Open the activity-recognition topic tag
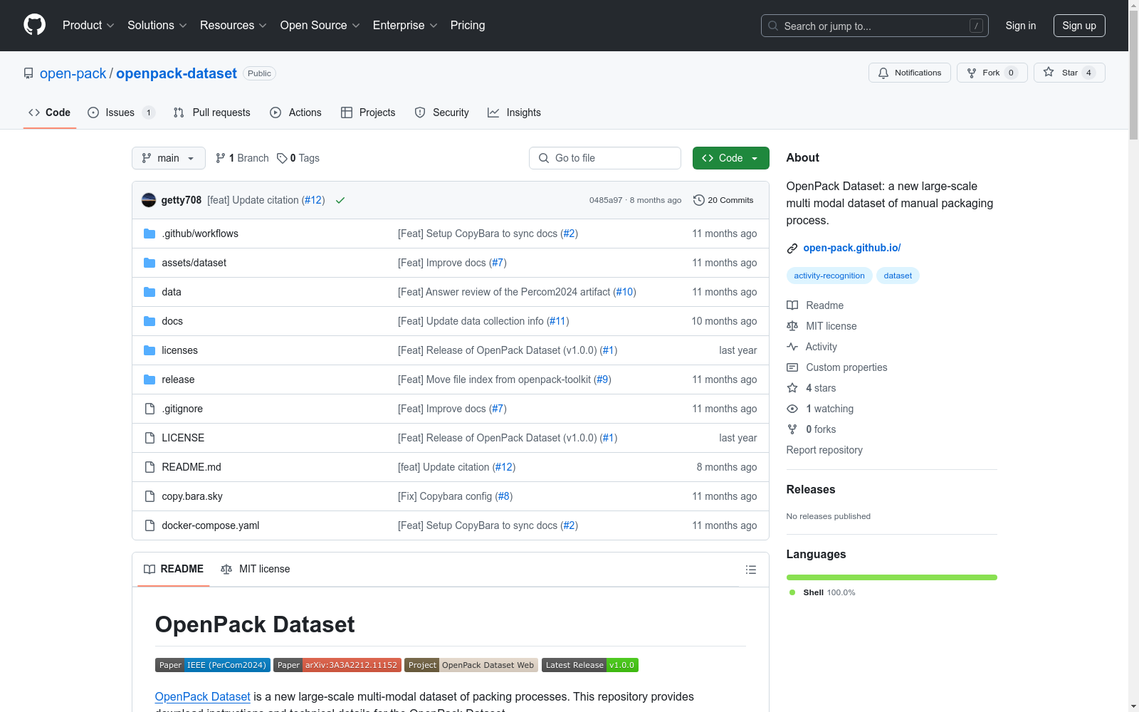This screenshot has width=1139, height=712. point(829,276)
